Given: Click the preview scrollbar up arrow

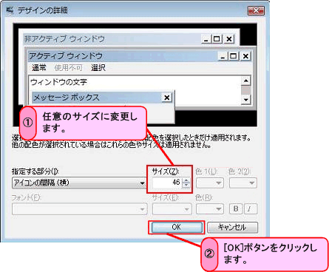Looking at the screenshot, I should (x=245, y=81).
